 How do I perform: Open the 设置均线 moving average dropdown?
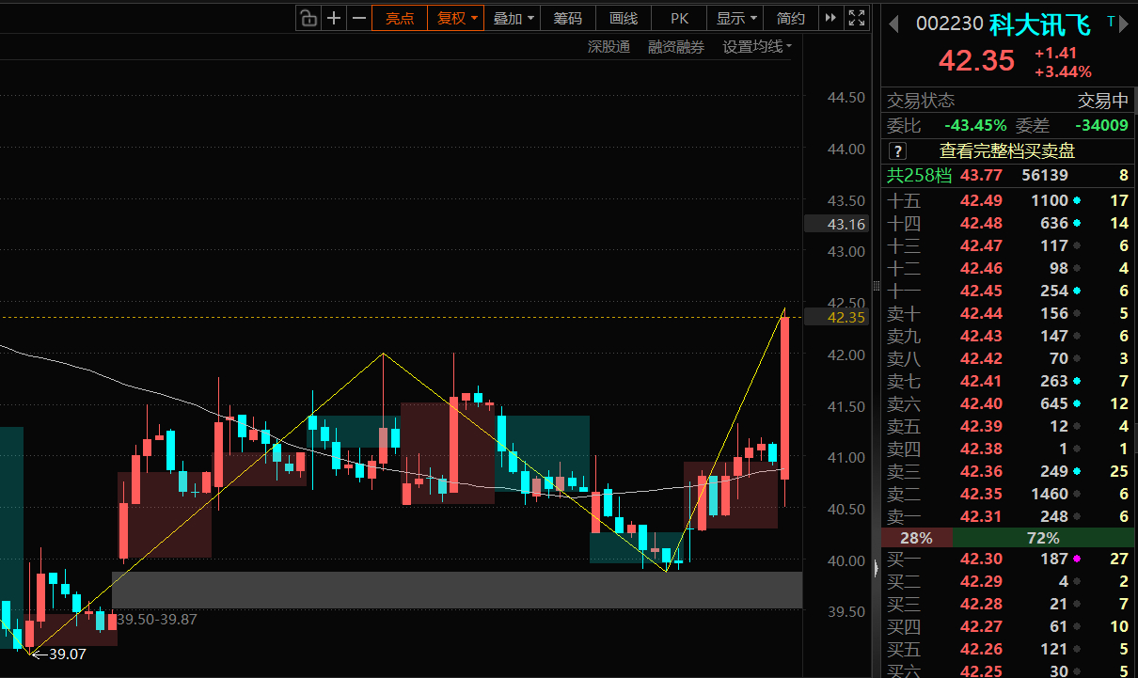point(756,46)
